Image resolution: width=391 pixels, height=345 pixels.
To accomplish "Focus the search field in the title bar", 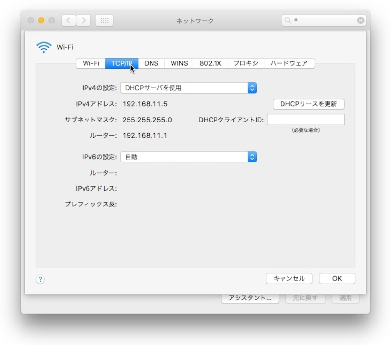I will (x=323, y=20).
